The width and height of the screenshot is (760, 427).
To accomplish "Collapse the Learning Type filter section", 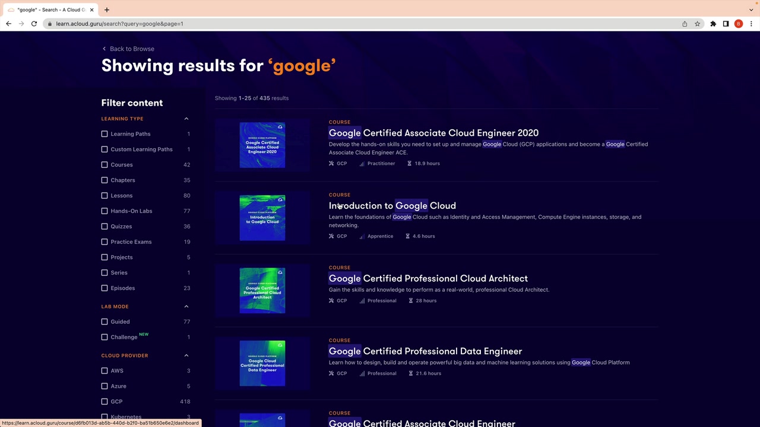I will (x=186, y=119).
